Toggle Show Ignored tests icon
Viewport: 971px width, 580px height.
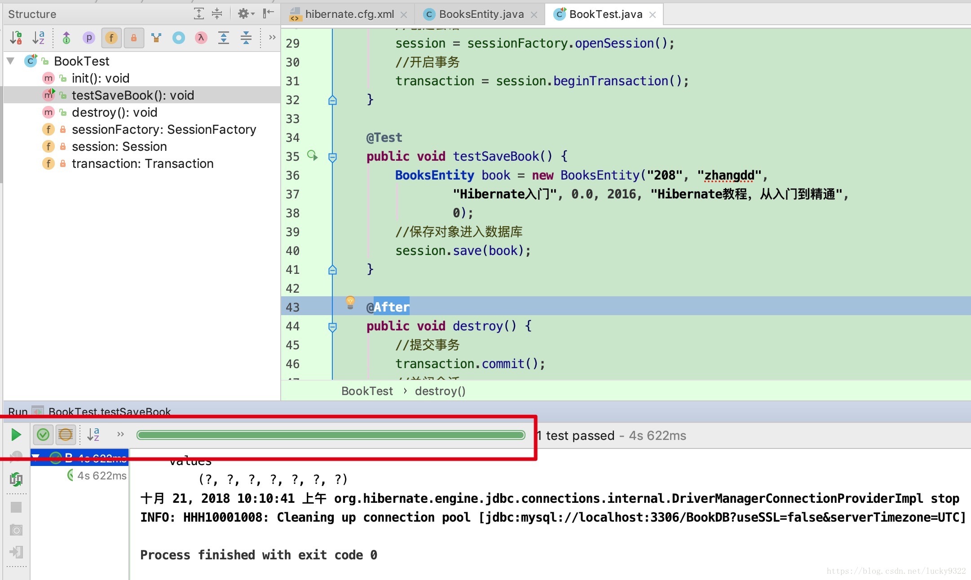(x=66, y=435)
